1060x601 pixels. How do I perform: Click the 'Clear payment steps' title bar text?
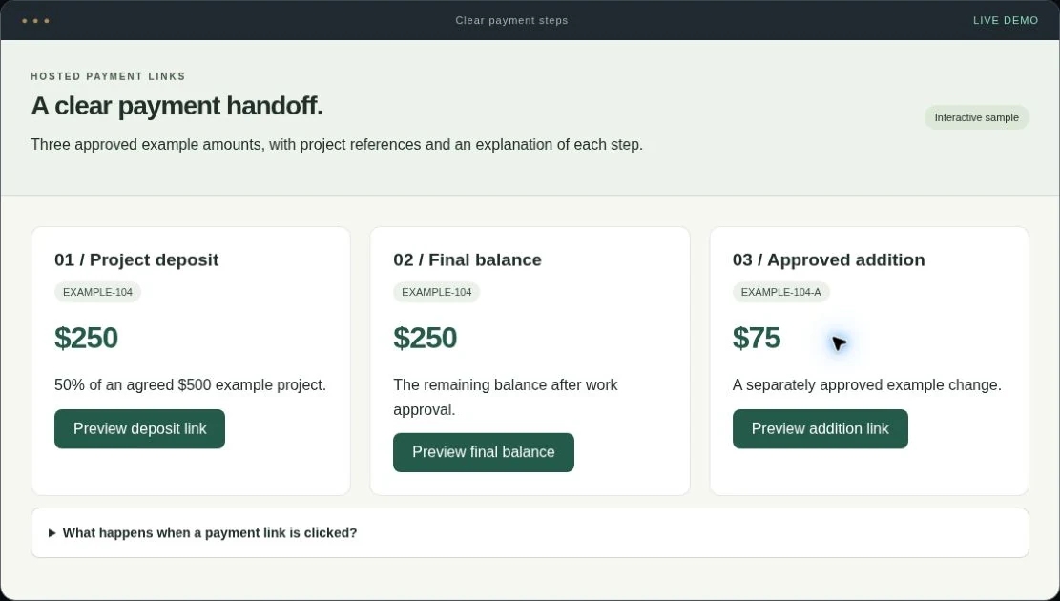click(511, 20)
